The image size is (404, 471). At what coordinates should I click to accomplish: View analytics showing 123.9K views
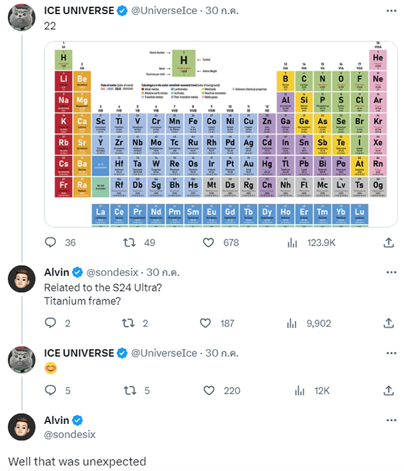click(x=292, y=243)
